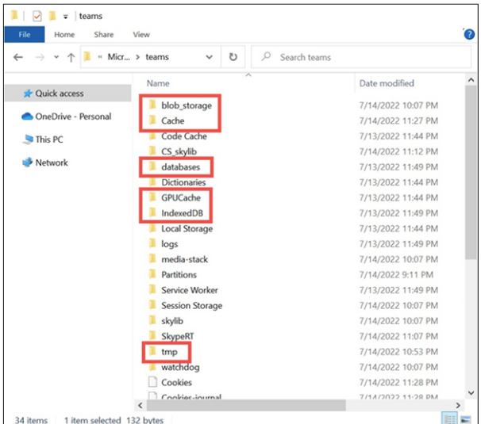
Task: Click the CS_skylib date 7/14/2022 11:12 PM
Action: (x=398, y=152)
